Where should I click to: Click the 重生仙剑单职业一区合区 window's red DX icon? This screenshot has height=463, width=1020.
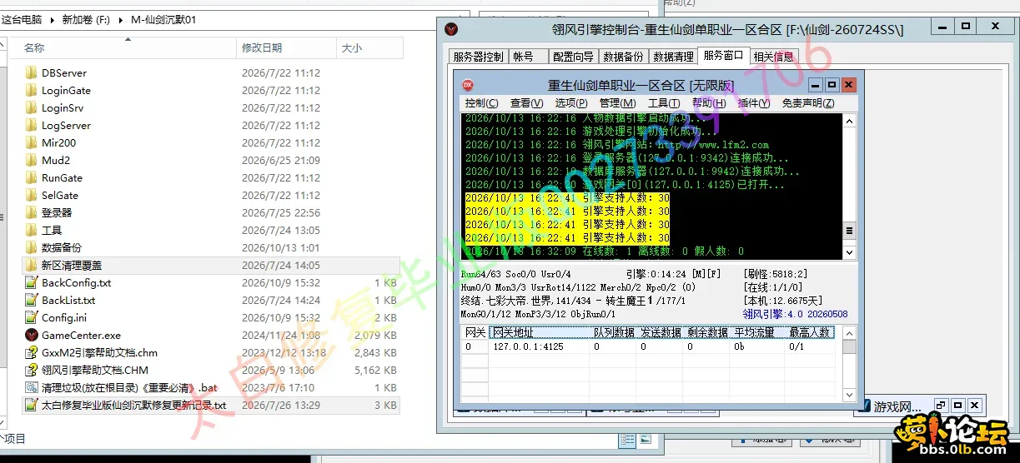click(x=468, y=85)
